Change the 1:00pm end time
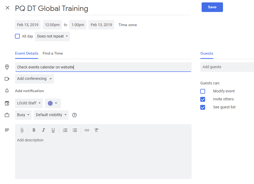 (x=78, y=25)
